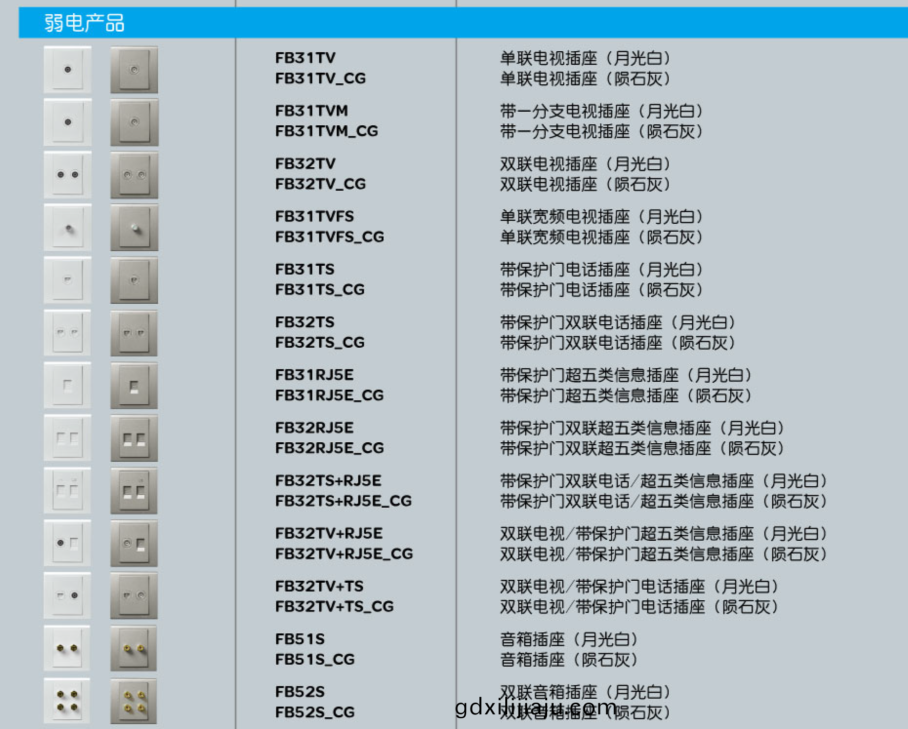Click the 弱电产品 section header

click(83, 22)
